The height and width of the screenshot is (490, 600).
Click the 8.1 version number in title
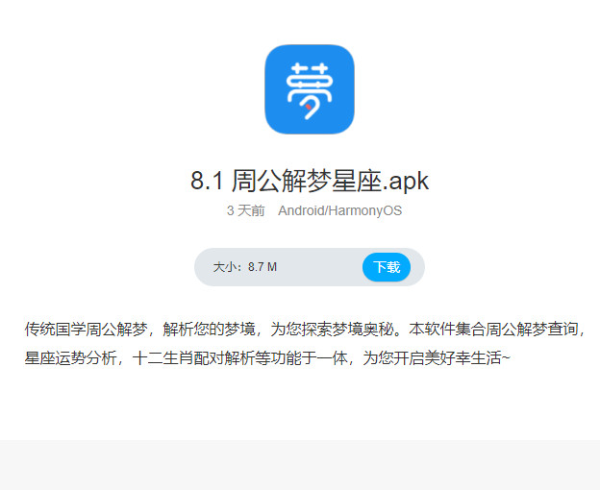(207, 181)
